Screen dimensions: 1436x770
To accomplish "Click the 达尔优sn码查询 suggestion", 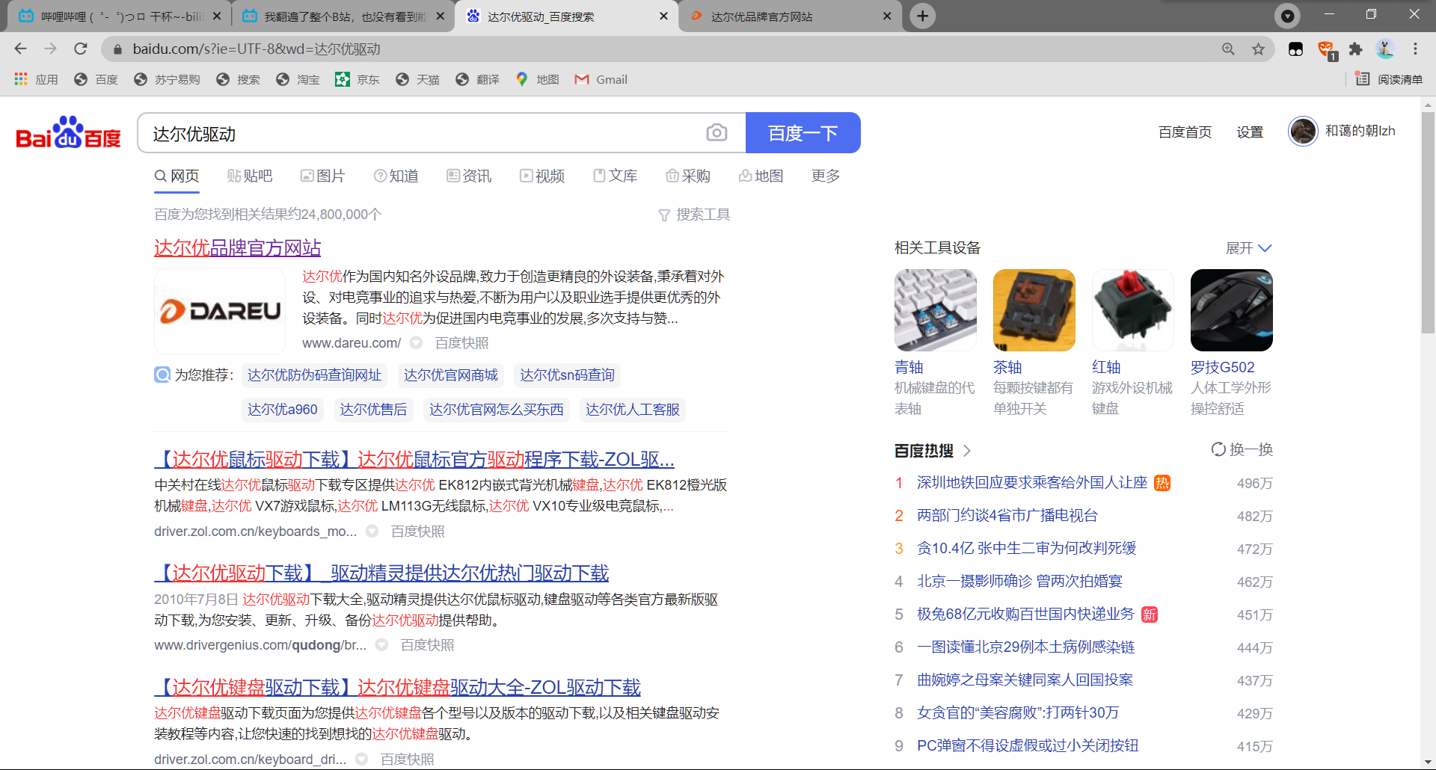I will click(568, 375).
